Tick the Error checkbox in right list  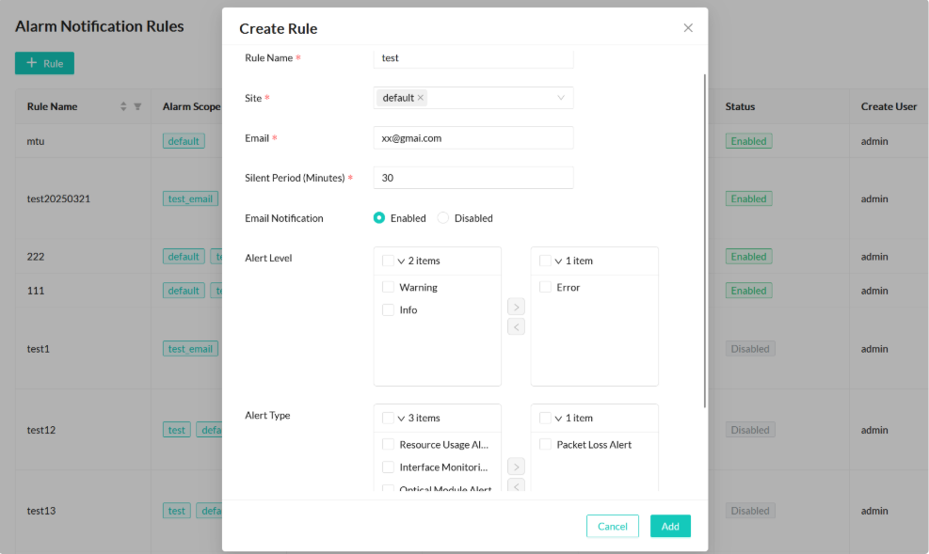[x=546, y=287]
